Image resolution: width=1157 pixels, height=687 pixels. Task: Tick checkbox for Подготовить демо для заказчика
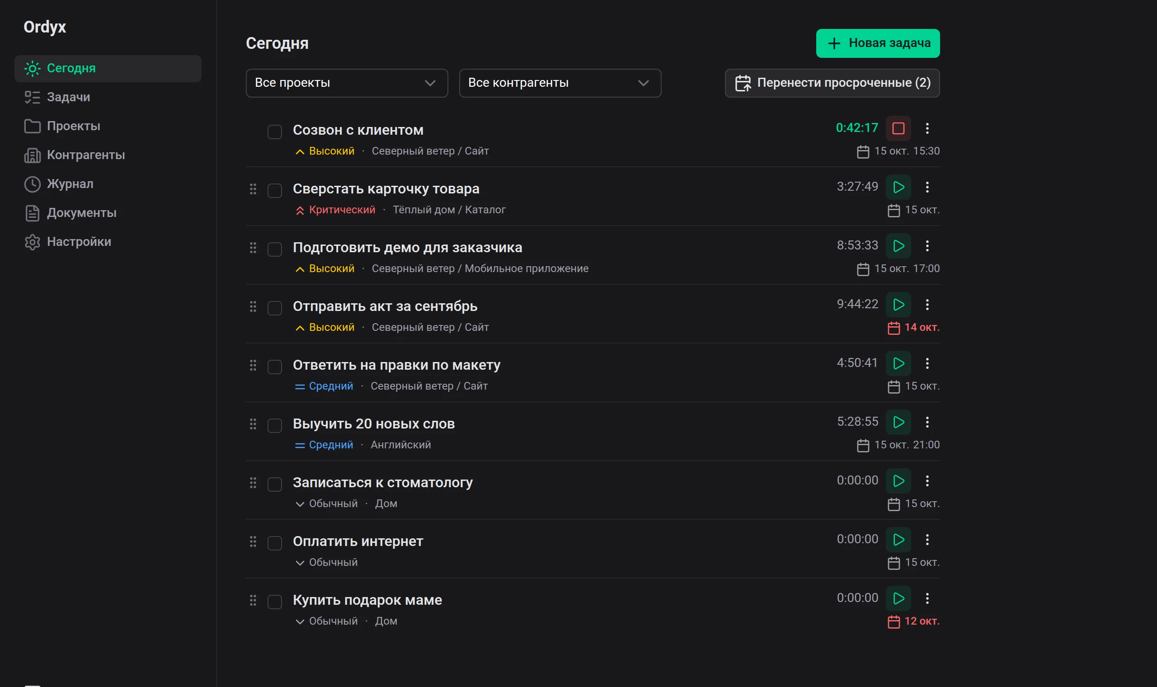coord(274,249)
